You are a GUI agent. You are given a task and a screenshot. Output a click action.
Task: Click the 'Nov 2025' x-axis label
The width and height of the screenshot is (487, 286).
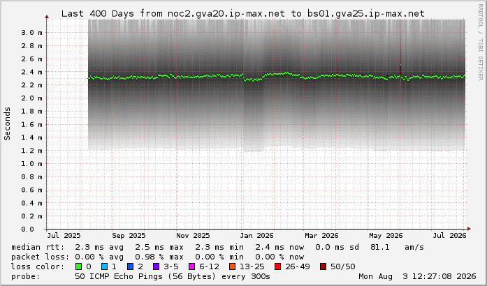(x=193, y=236)
